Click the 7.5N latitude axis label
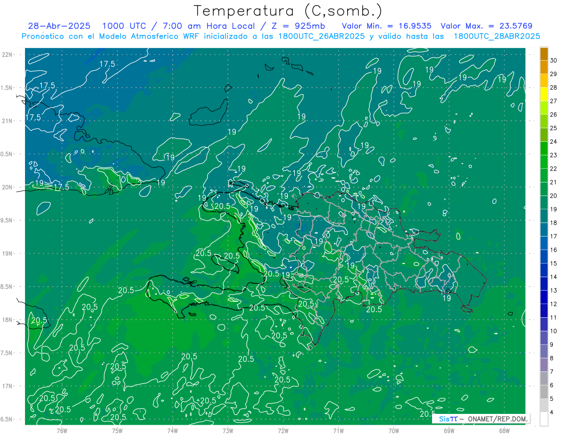Viewport: 566px width, 437px height. click(x=7, y=353)
